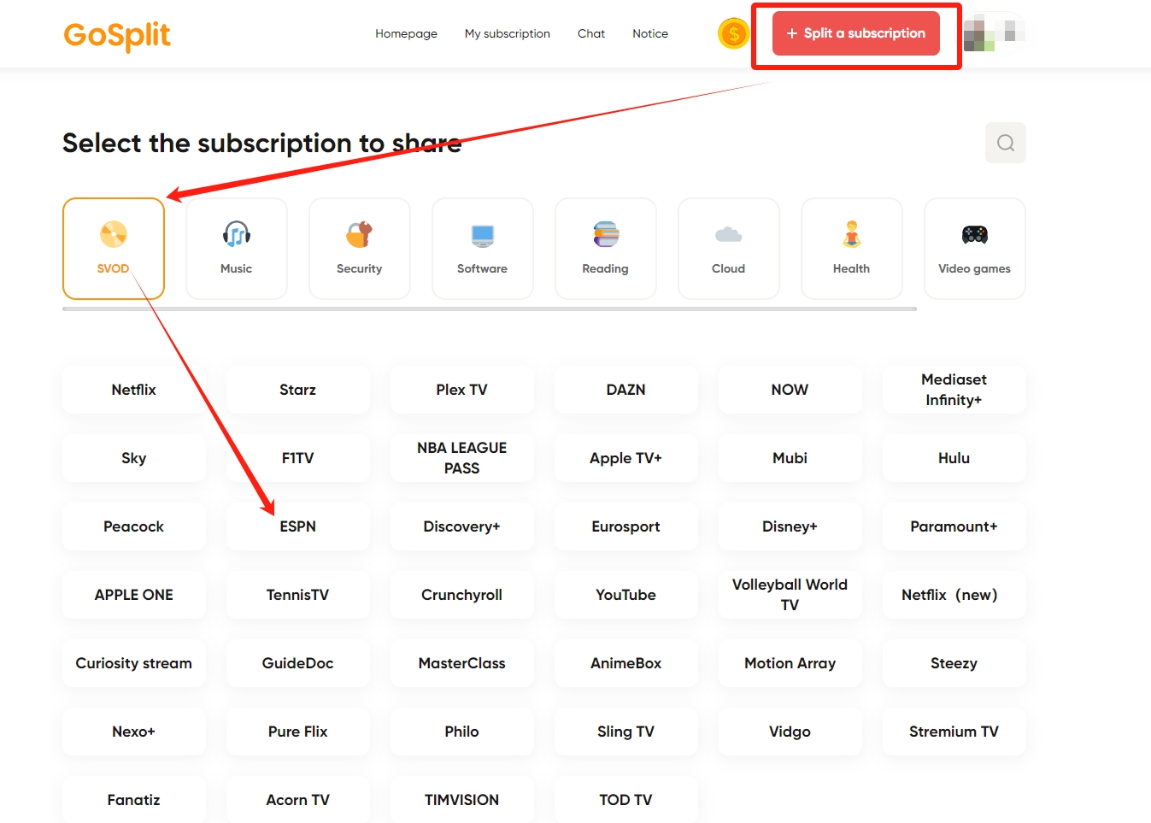The image size is (1151, 823).
Task: Click the gold coin icon
Action: click(x=733, y=33)
